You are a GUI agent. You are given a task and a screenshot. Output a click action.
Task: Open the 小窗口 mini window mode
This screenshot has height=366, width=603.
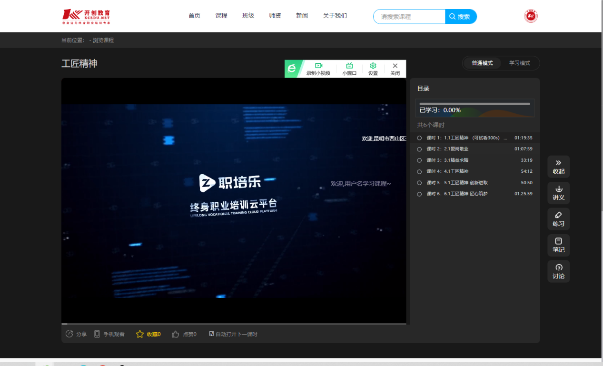[x=349, y=69]
